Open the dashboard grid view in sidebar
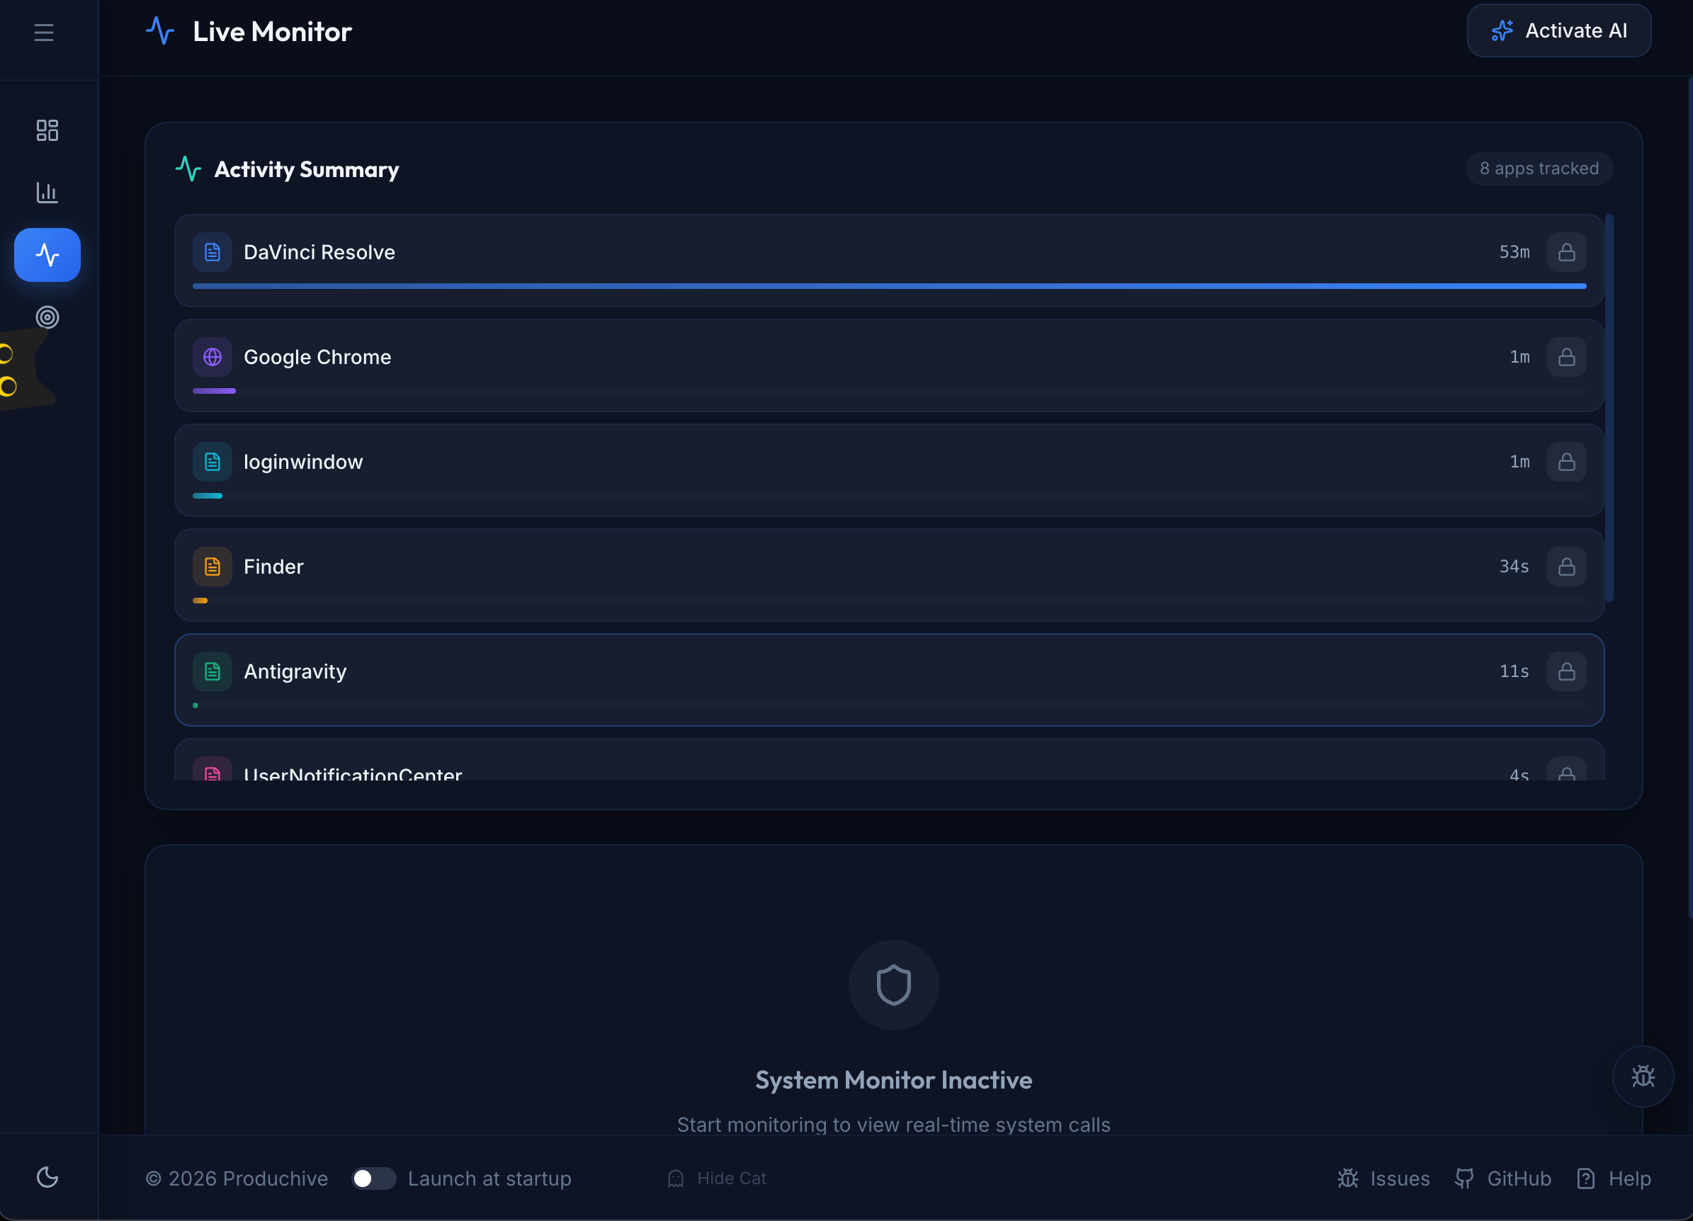The width and height of the screenshot is (1693, 1221). pyautogui.click(x=47, y=130)
